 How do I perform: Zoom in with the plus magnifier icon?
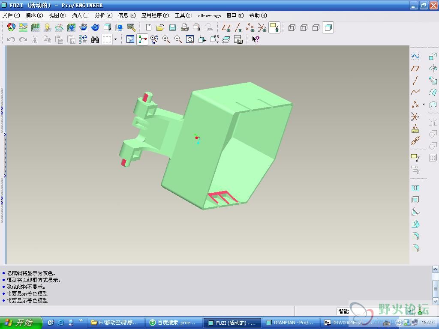(x=166, y=39)
